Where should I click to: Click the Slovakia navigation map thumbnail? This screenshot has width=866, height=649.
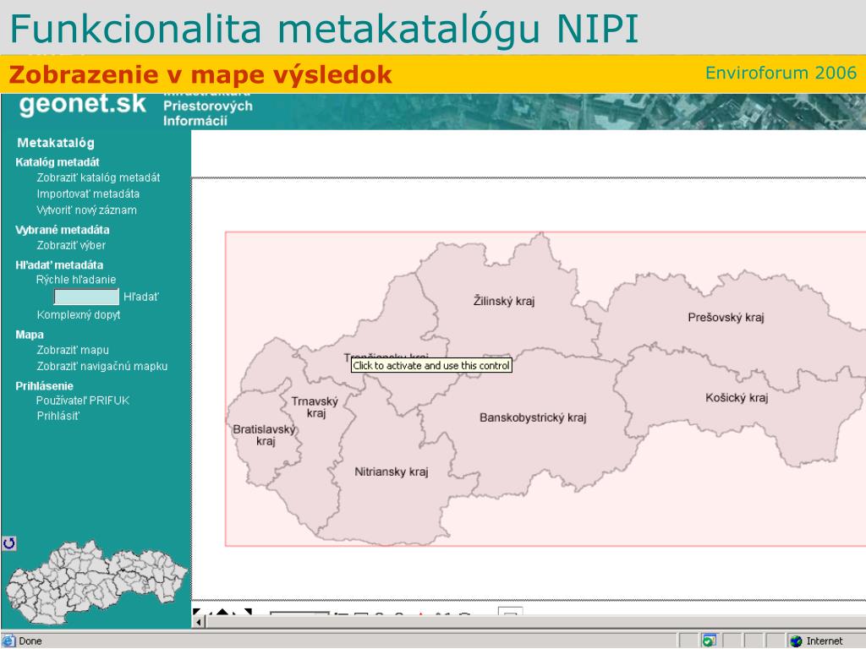[x=96, y=583]
